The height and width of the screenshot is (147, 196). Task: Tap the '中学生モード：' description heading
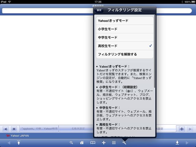[x=110, y=108]
